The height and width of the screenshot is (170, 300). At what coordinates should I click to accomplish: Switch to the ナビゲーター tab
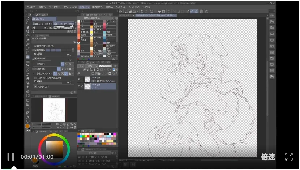[x=54, y=97]
